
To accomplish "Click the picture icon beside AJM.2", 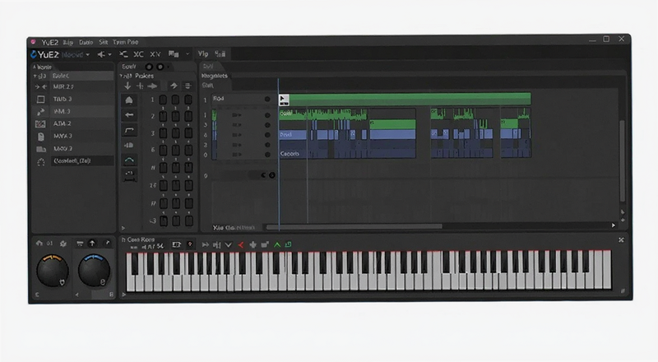I will pyautogui.click(x=40, y=124).
